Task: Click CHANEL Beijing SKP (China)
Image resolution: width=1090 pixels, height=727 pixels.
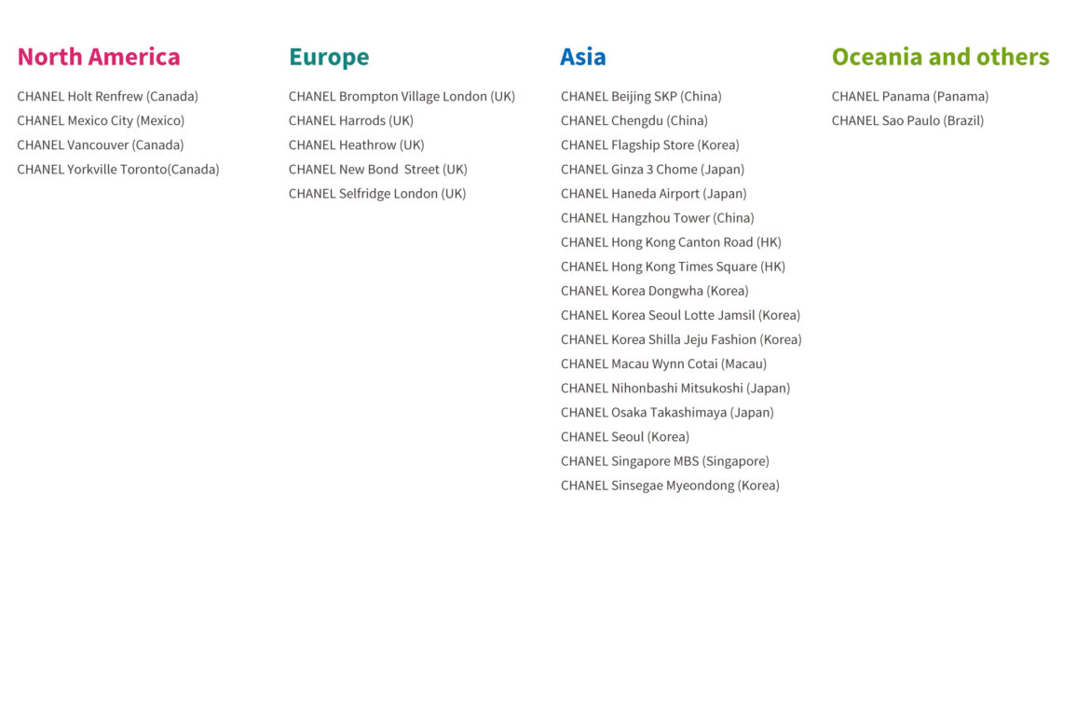Action: click(641, 96)
